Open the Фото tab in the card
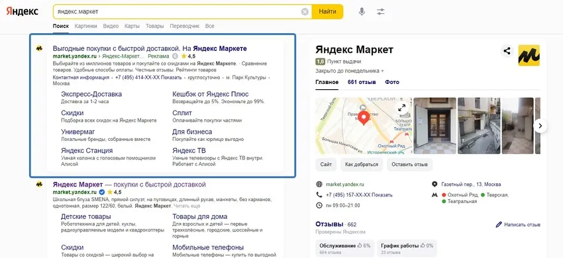This screenshot has height=258, width=563. (392, 82)
